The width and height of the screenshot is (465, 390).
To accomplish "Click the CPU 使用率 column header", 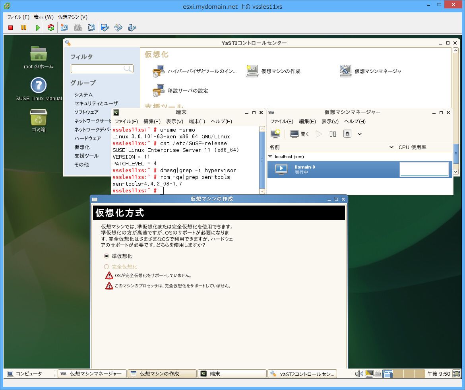I will (x=412, y=147).
